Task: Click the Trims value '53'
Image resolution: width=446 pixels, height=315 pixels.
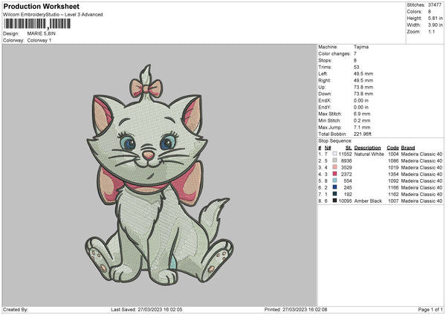Action: [x=356, y=67]
